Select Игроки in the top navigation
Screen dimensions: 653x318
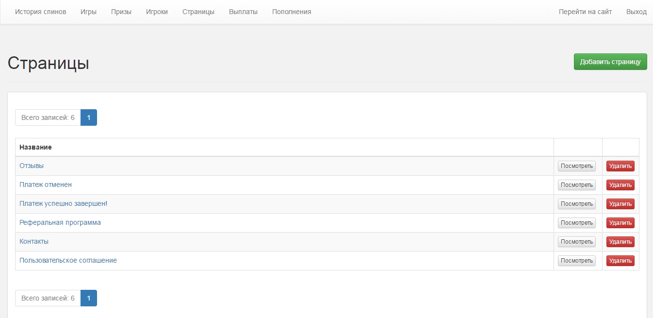point(157,12)
